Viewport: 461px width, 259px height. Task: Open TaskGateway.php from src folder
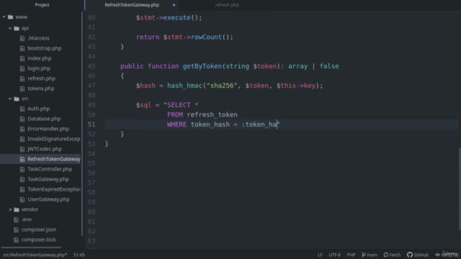tap(48, 179)
